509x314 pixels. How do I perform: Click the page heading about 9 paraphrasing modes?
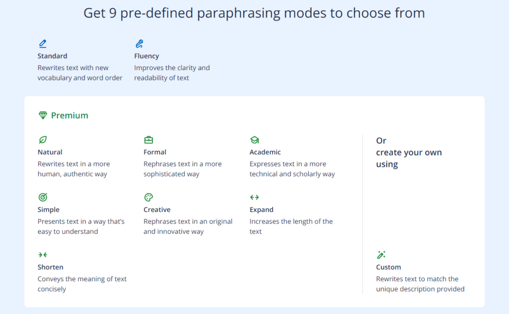pyautogui.click(x=254, y=13)
